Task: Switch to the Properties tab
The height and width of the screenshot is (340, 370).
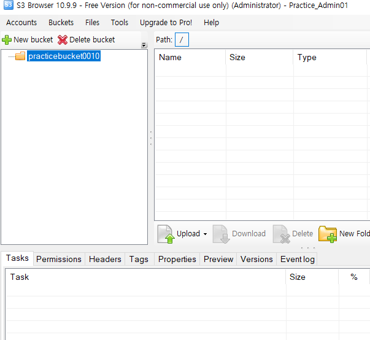Action: pyautogui.click(x=177, y=260)
